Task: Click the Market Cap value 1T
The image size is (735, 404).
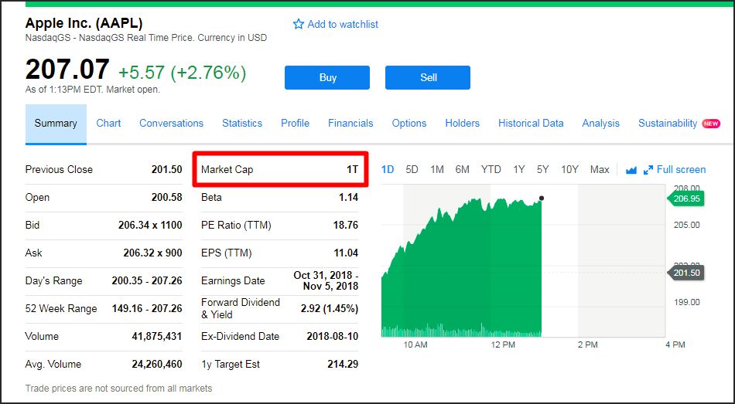Action: tap(353, 169)
